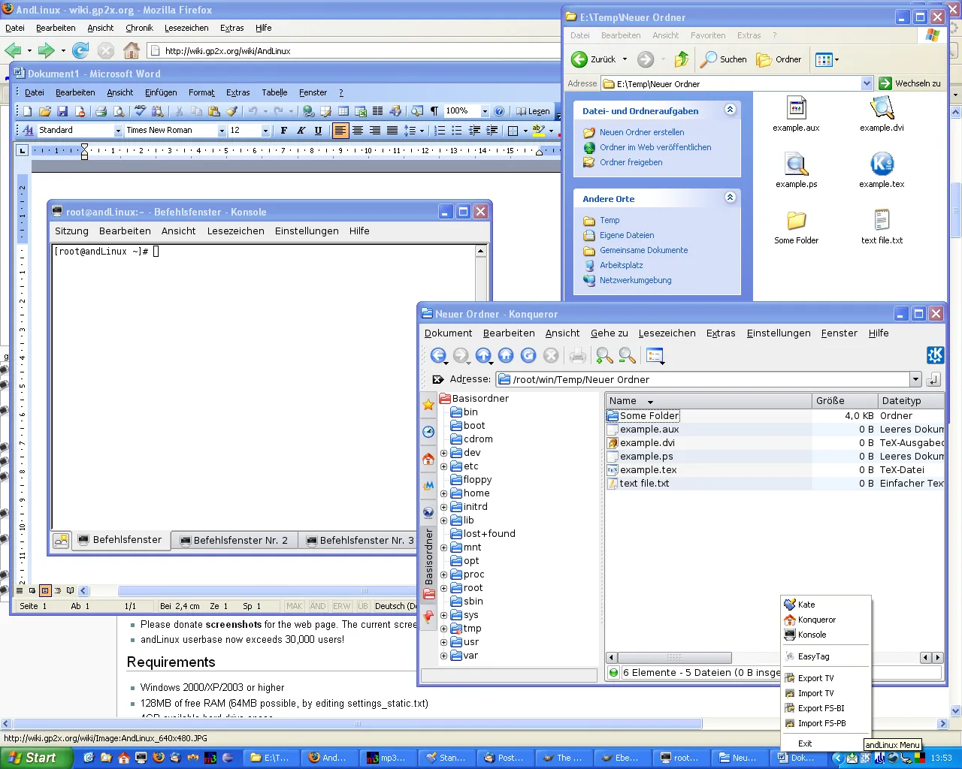Collapse the Datei- und Ordneraufgaben panel

730,110
